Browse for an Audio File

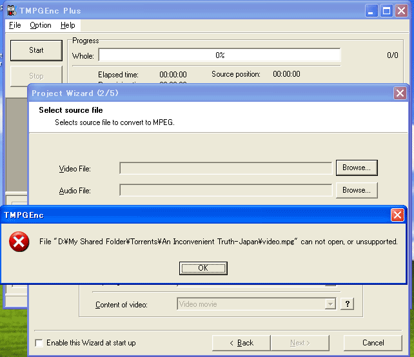(357, 190)
